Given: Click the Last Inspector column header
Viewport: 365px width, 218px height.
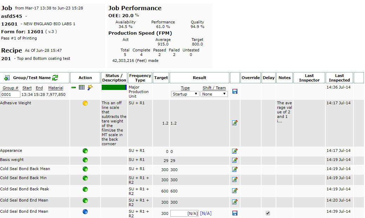Looking at the screenshot, I should point(309,78).
